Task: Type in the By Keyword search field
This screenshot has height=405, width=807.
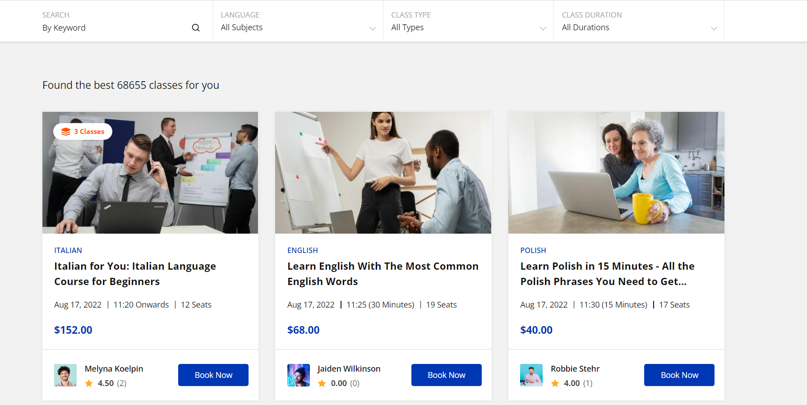Action: (113, 28)
